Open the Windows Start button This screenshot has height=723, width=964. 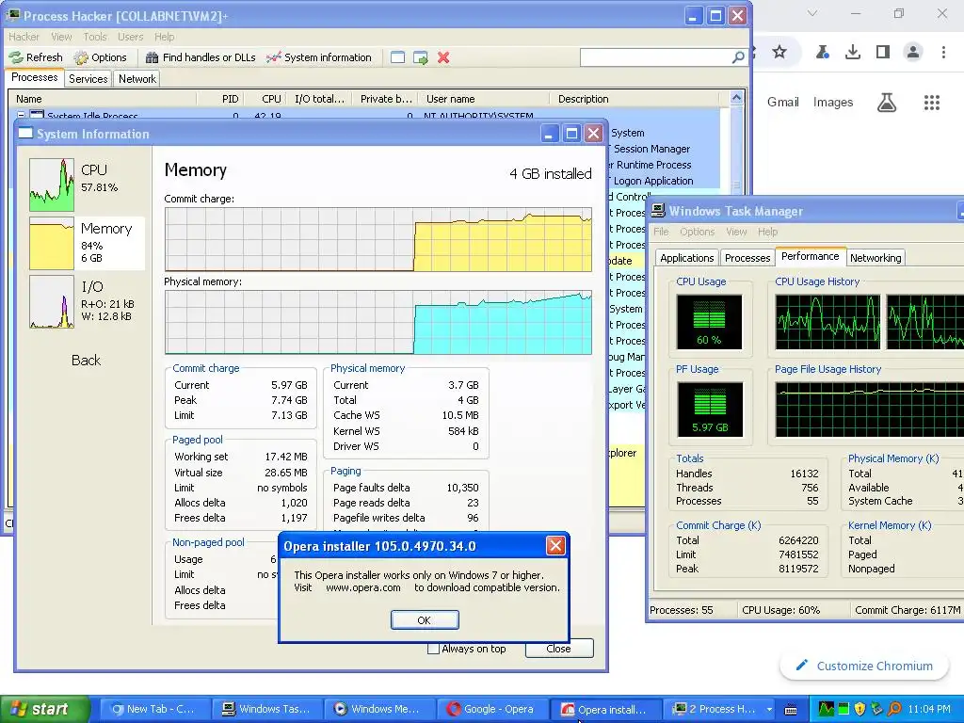(44, 709)
